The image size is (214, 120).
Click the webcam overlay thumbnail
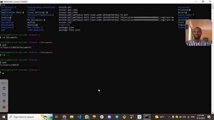[x=199, y=32]
